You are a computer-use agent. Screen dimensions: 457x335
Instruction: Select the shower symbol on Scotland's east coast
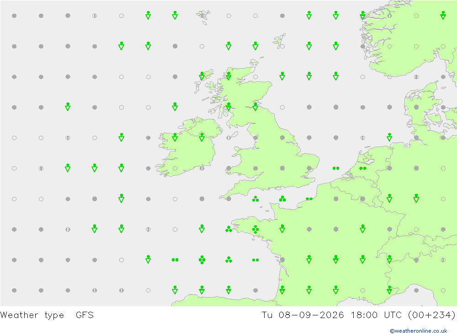click(255, 106)
